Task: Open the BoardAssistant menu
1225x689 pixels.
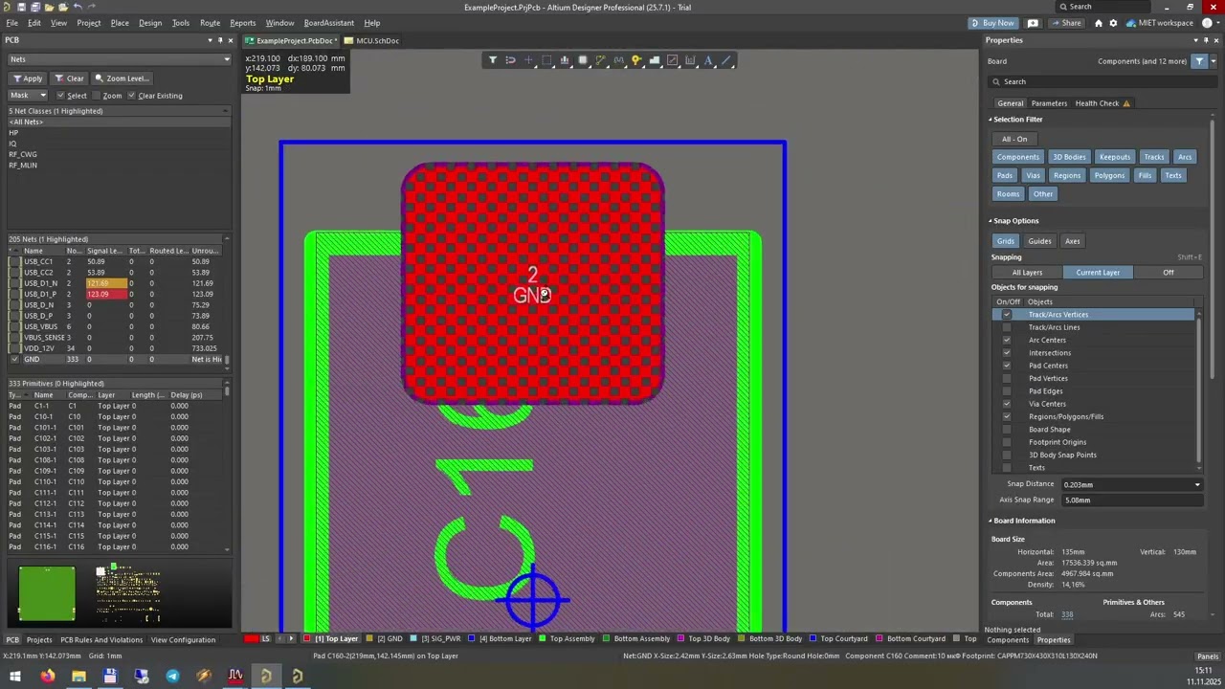Action: coord(328,23)
